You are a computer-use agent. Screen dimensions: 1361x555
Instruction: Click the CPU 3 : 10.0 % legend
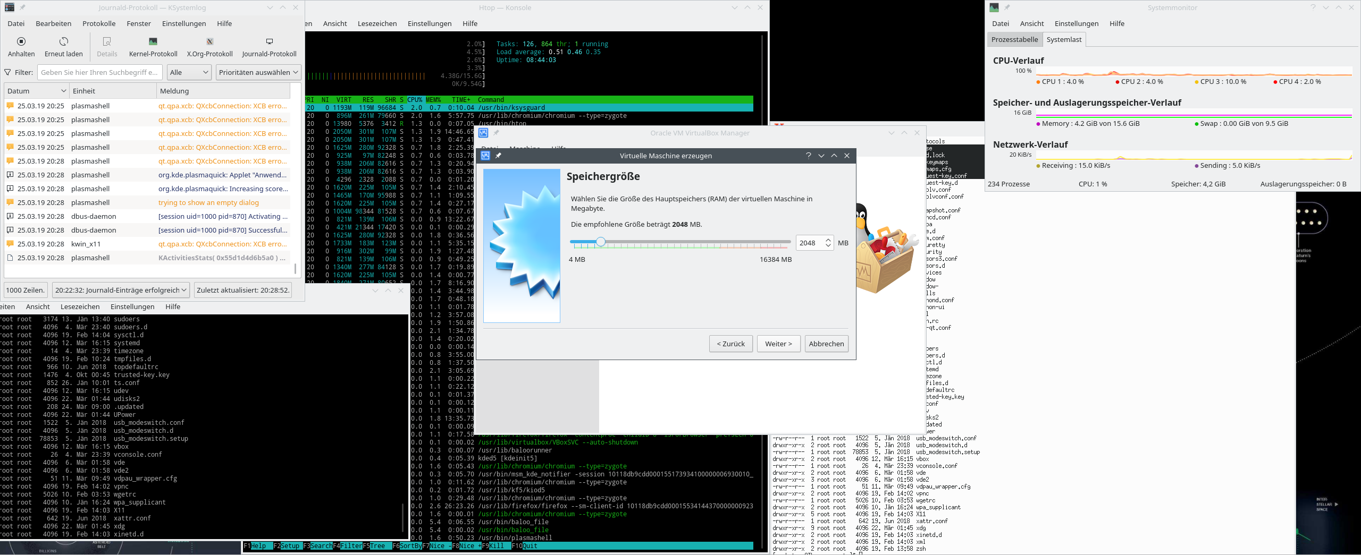(1221, 81)
